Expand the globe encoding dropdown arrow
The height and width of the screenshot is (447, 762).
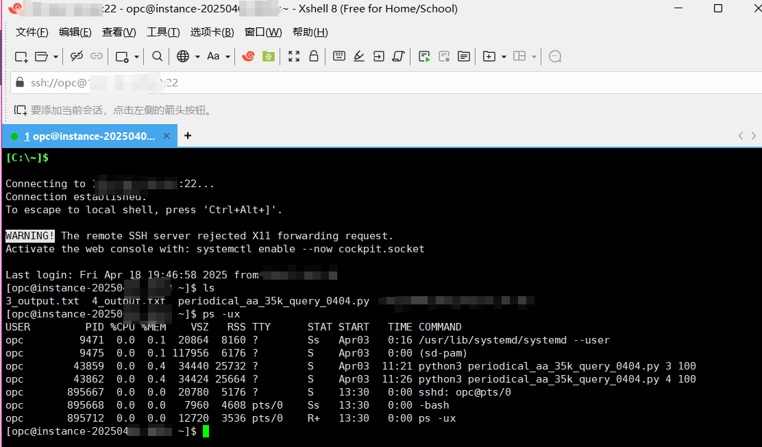197,57
